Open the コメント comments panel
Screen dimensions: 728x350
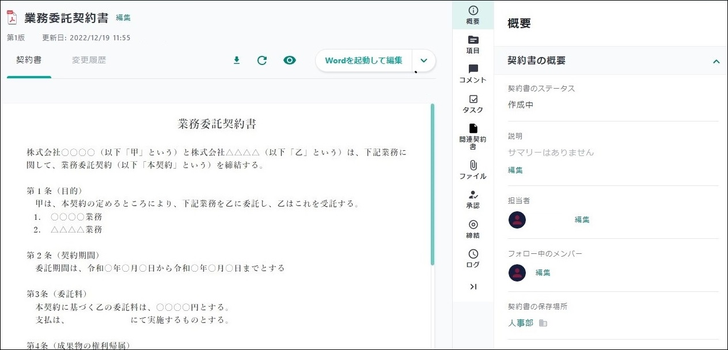pyautogui.click(x=473, y=74)
